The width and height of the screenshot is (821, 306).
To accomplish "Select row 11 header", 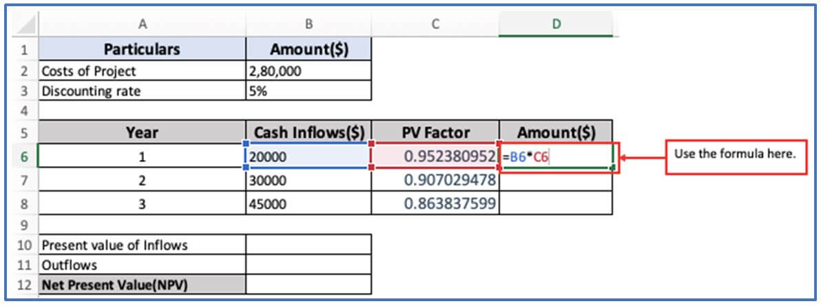I will (x=25, y=265).
